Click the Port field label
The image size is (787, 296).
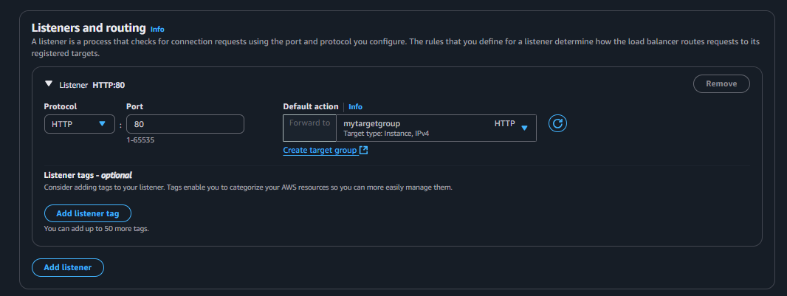coord(134,107)
